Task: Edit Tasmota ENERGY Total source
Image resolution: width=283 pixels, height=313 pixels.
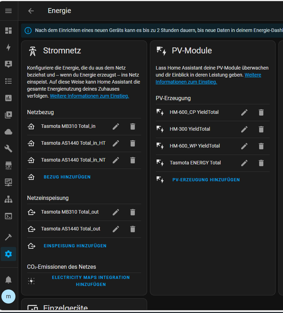Action: [244, 163]
